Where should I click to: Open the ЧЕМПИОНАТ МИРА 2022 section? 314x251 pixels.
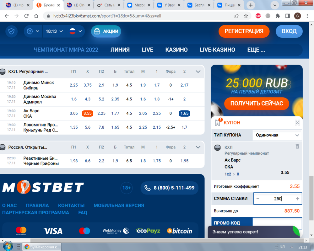click(x=66, y=50)
